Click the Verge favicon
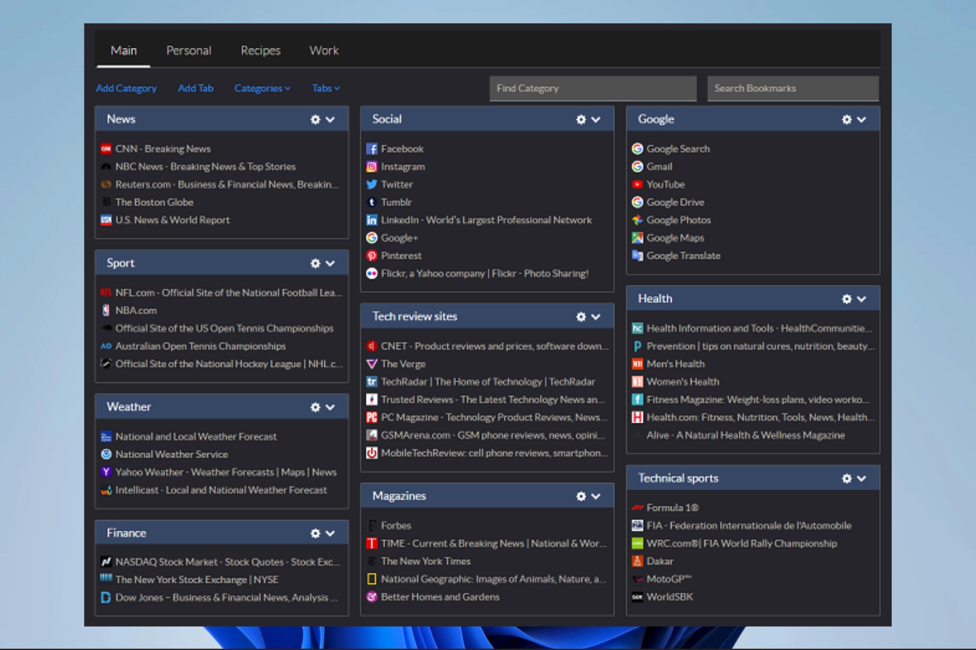The image size is (976, 650). [372, 364]
